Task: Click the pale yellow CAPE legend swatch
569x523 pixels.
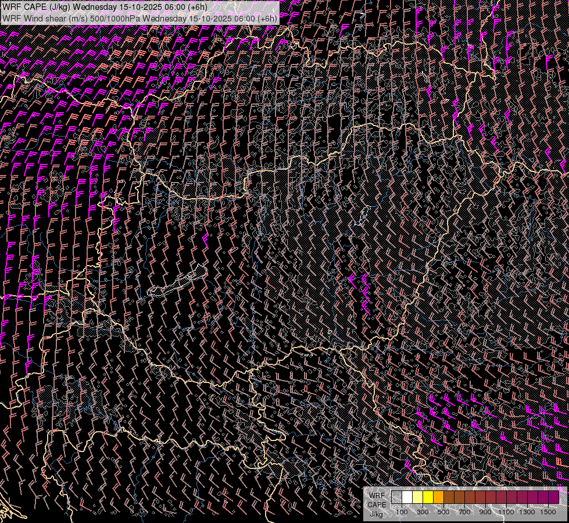Action: pos(418,497)
